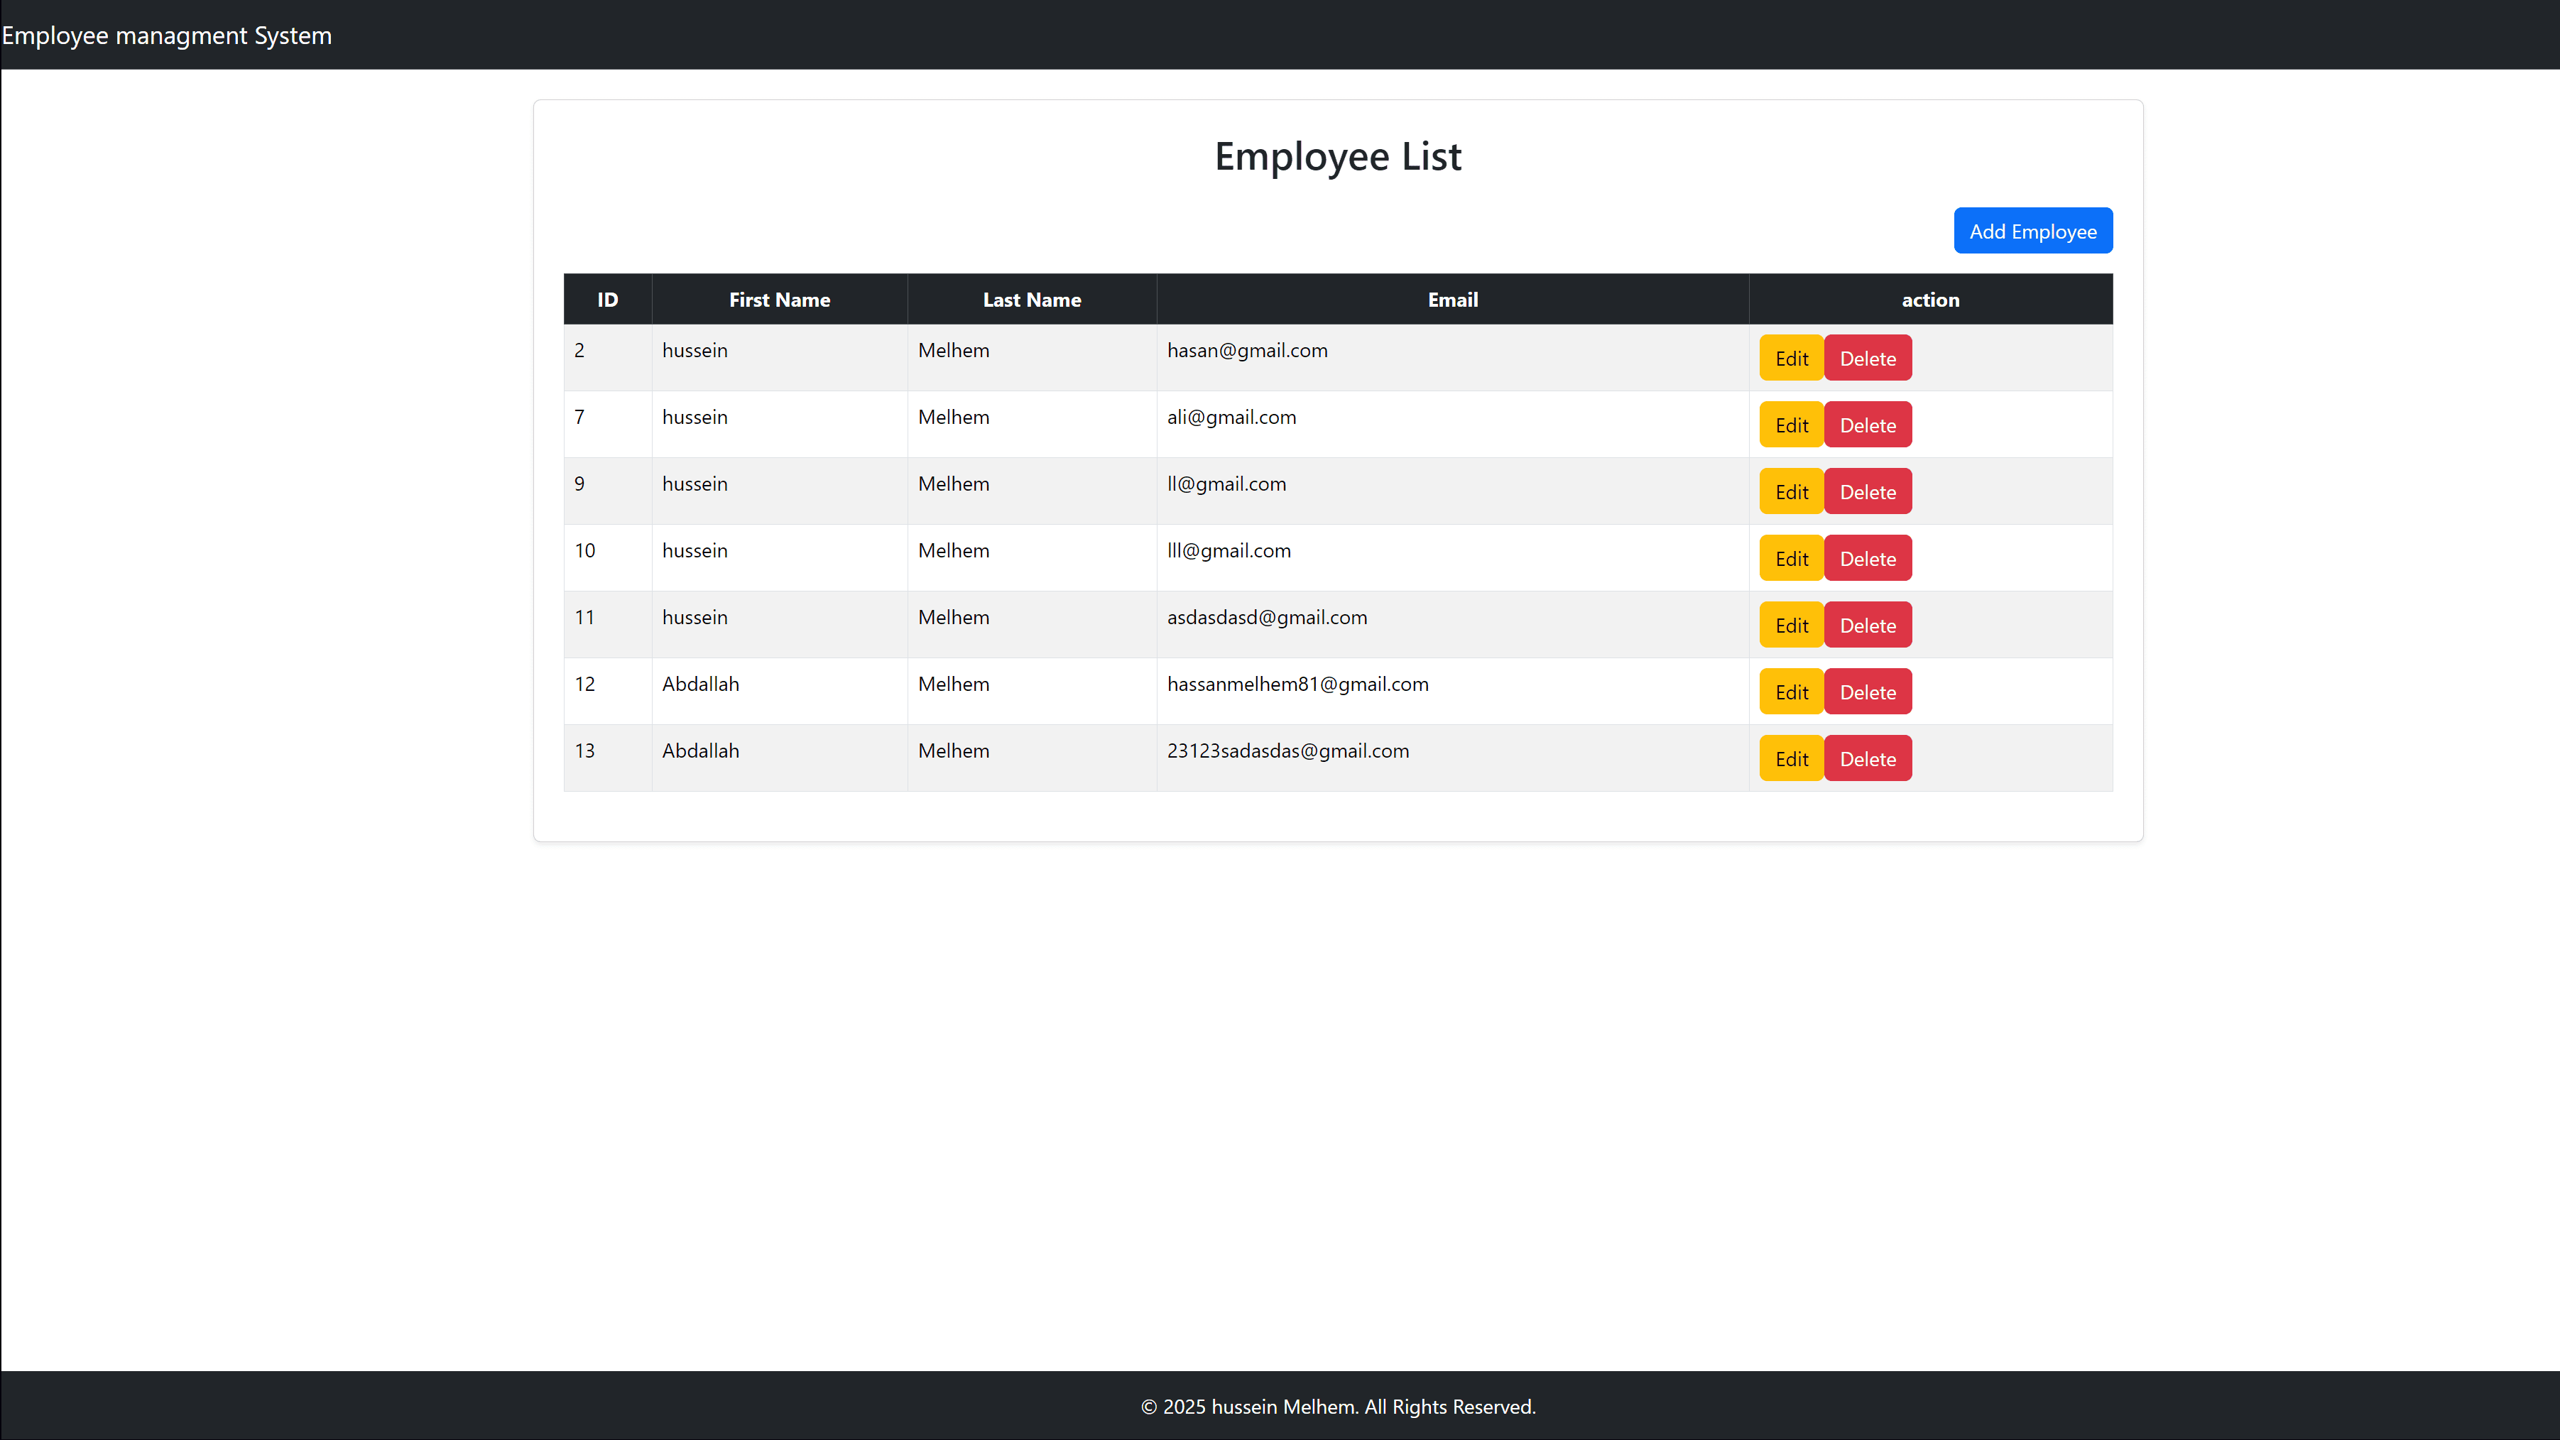The width and height of the screenshot is (2560, 1440).
Task: Edit employee hassanmelhem81@gmail.com
Action: point(1791,691)
